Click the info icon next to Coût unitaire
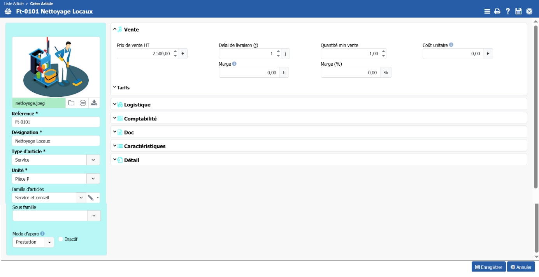The width and height of the screenshot is (539, 277). click(451, 45)
